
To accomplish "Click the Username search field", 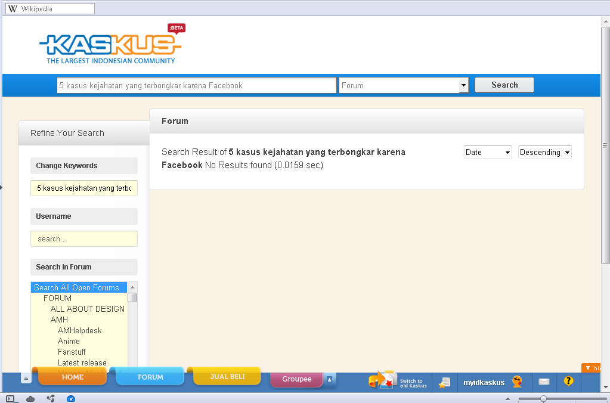I will pos(84,238).
